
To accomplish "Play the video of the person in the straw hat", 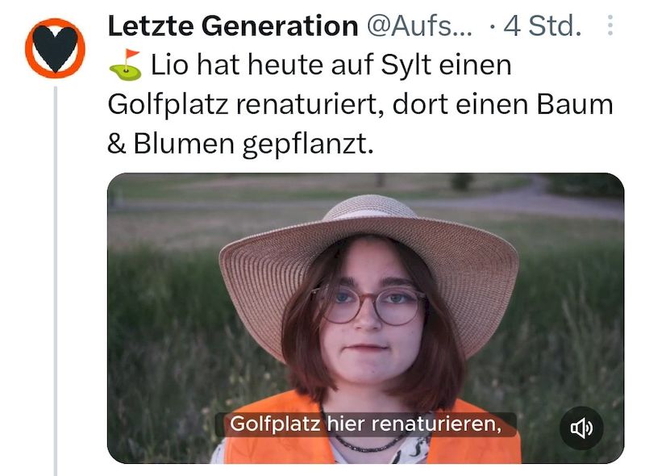I will click(x=366, y=318).
